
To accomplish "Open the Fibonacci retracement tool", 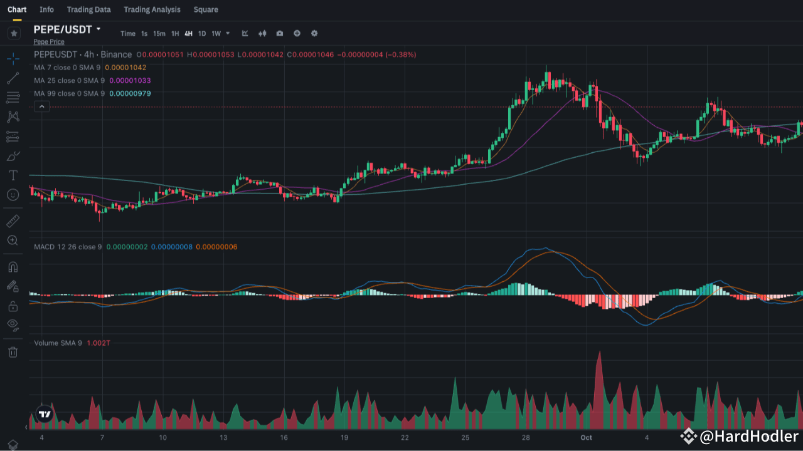I will point(13,97).
